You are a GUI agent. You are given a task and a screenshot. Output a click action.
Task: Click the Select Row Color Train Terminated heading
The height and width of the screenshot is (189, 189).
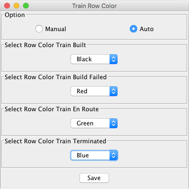click(x=55, y=141)
